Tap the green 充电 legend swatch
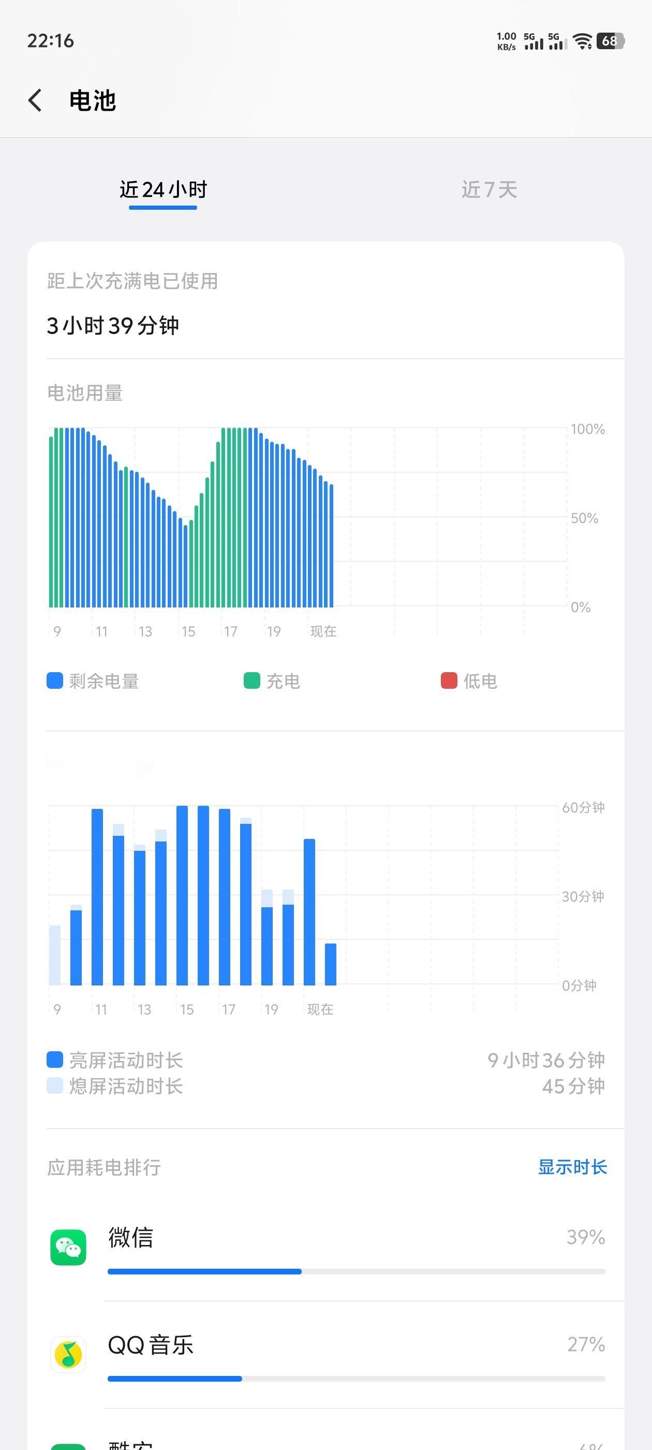This screenshot has height=1450, width=652. (251, 680)
